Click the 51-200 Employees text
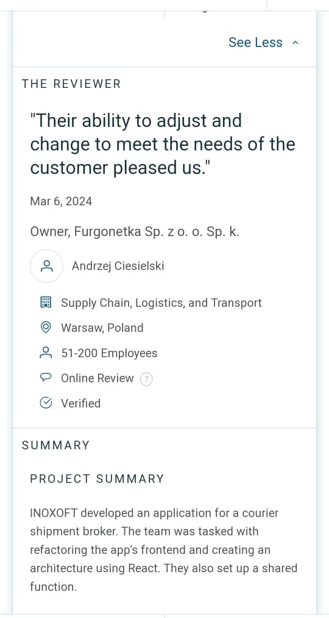 pyautogui.click(x=109, y=353)
